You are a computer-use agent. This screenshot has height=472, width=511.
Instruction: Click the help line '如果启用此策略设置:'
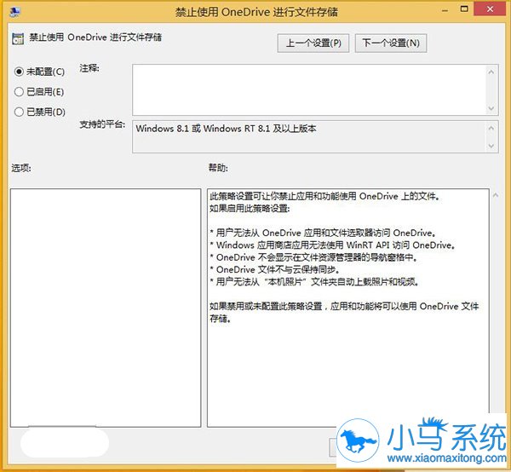250,208
